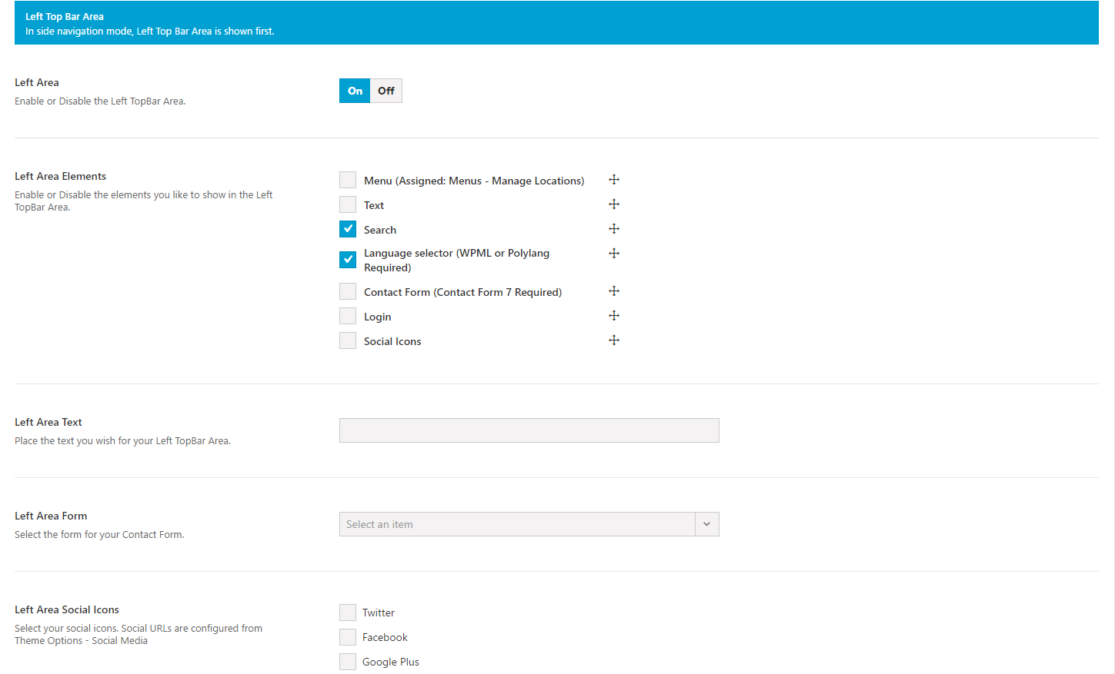Screen dimensions: 1115x674
Task: Enable the Menu element checkbox
Action: 348,180
